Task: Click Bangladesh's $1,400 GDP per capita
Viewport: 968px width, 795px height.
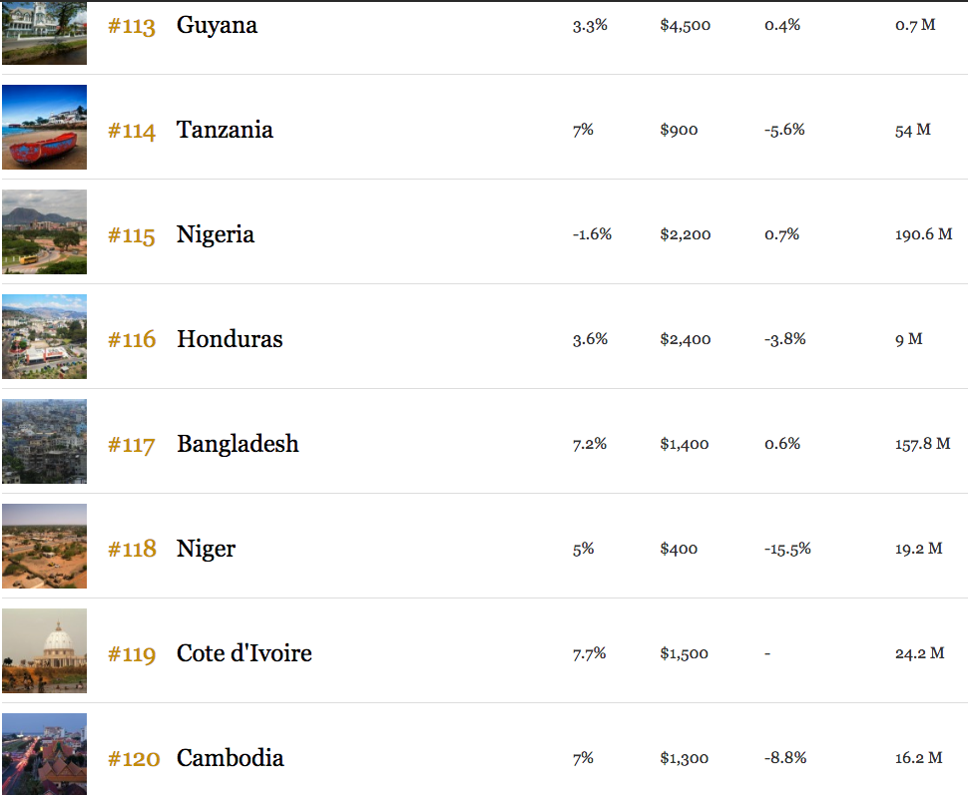Action: 684,444
